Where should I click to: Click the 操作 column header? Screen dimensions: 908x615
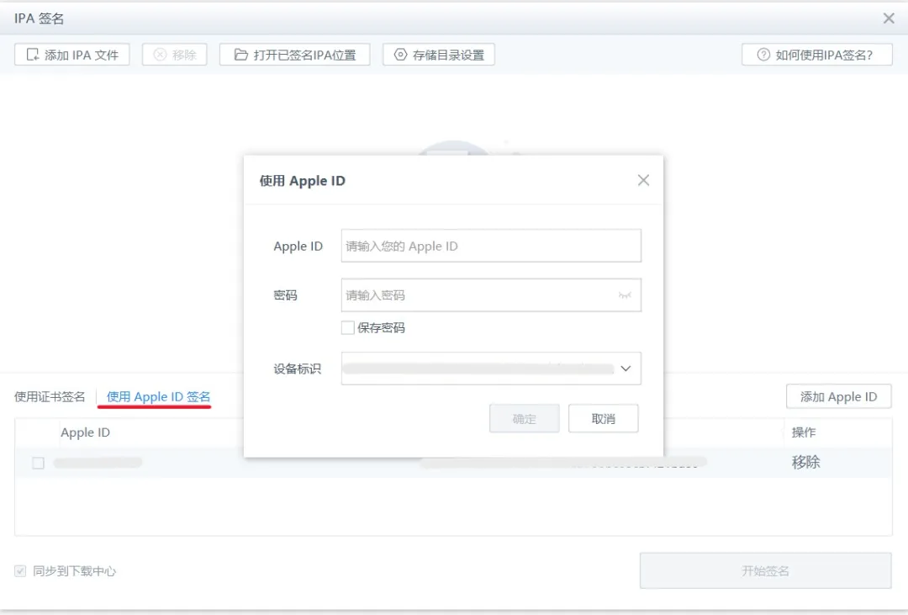[803, 432]
